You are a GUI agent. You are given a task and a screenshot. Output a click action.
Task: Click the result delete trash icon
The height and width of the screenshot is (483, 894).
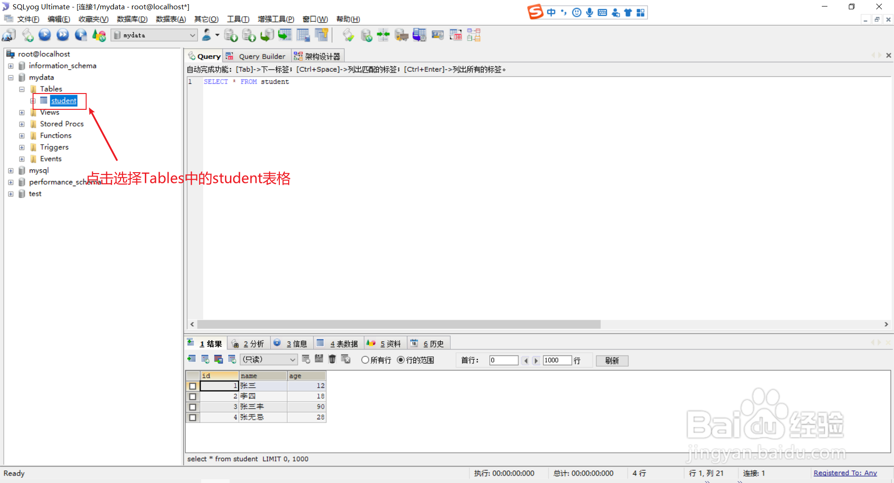pos(332,359)
